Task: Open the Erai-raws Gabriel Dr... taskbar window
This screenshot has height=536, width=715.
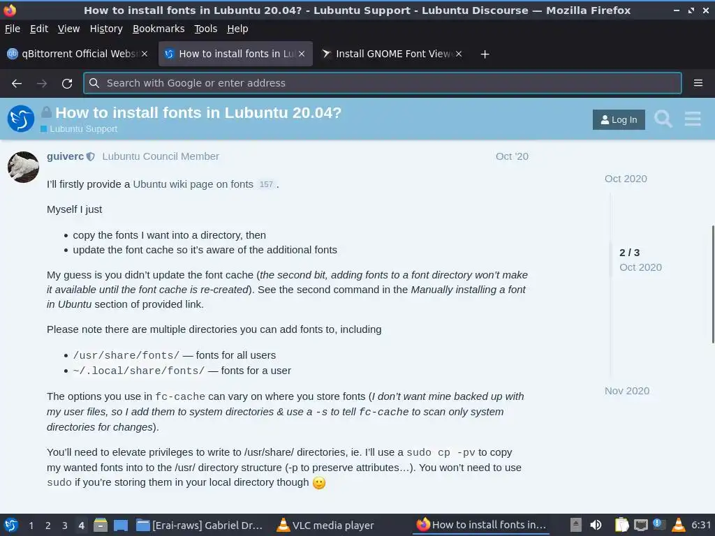Action: coord(200,526)
